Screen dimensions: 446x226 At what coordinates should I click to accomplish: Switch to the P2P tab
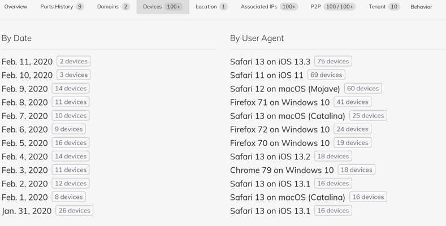[333, 7]
